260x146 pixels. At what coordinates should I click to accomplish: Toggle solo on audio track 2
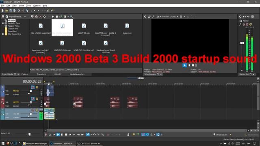pyautogui.click(x=37, y=99)
